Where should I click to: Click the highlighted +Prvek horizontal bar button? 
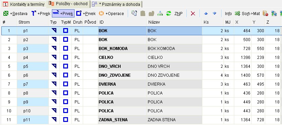63,13
